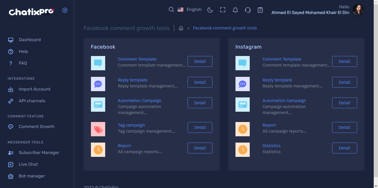Click Detail for Facebook Automation Campaign
The width and height of the screenshot is (378, 188).
pos(200,103)
